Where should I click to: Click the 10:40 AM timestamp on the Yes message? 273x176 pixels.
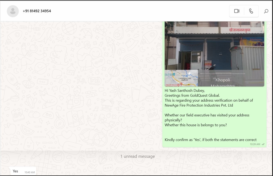click(30, 172)
